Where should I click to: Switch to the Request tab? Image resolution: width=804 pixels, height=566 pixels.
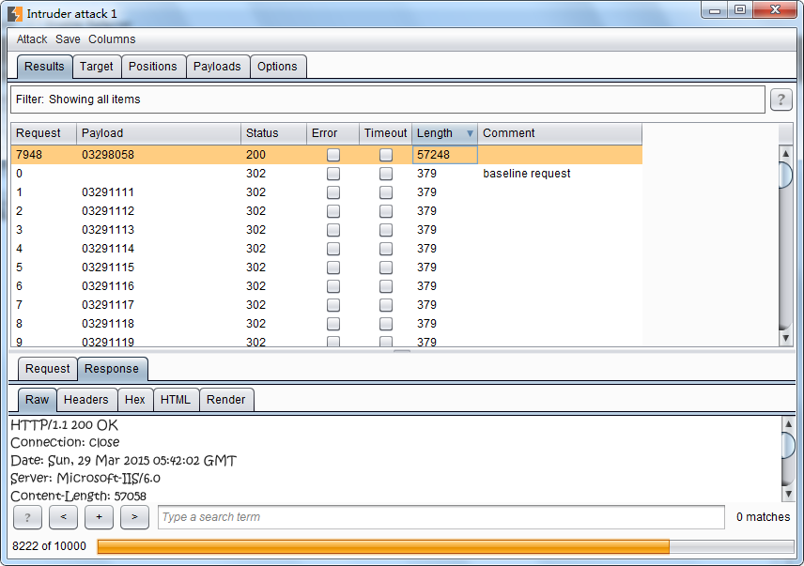tap(48, 369)
